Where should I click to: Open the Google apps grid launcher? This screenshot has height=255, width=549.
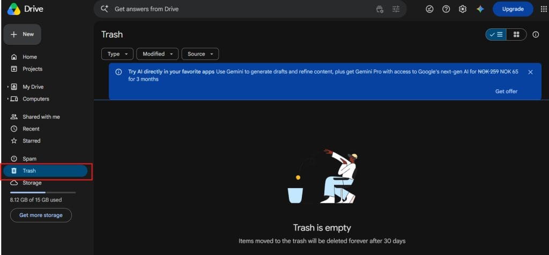pyautogui.click(x=544, y=9)
